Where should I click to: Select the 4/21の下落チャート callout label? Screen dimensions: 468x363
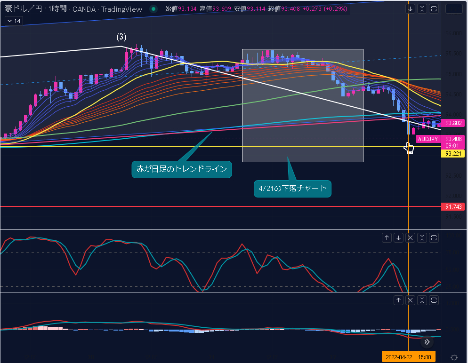pyautogui.click(x=292, y=189)
